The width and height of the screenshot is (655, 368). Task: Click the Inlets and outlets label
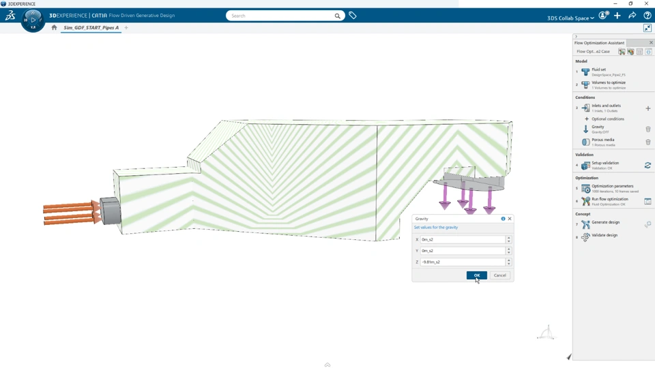606,106
